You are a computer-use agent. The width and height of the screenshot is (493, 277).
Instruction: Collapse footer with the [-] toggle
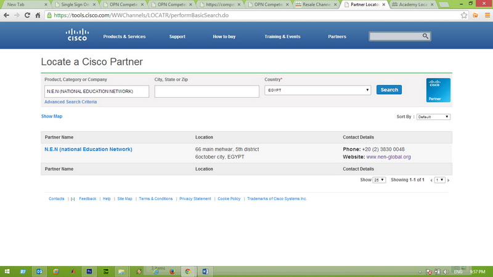click(x=73, y=199)
